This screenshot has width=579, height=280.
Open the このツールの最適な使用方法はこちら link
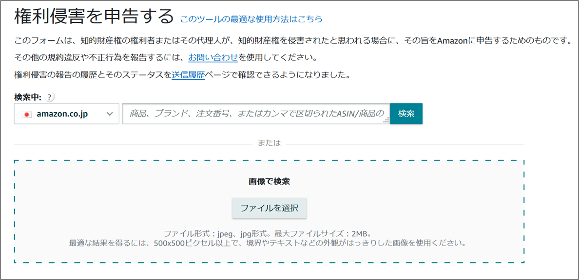[251, 19]
